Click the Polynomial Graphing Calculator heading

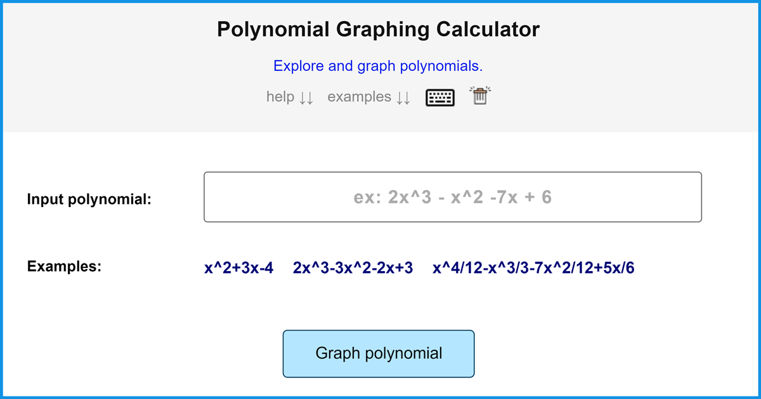click(378, 29)
